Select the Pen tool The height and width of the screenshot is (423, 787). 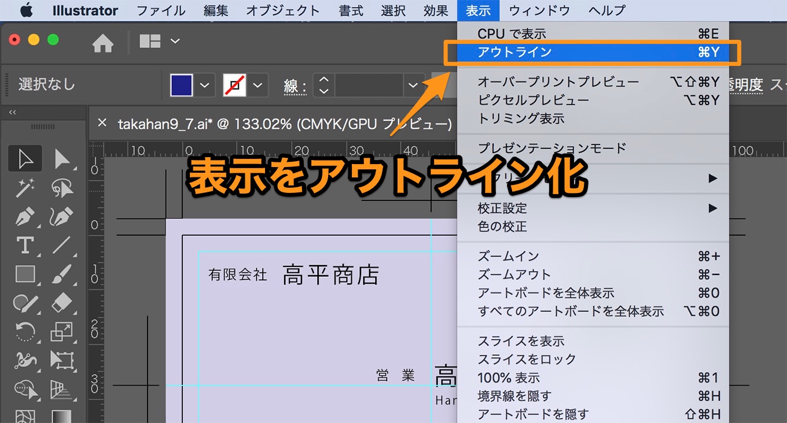25,217
